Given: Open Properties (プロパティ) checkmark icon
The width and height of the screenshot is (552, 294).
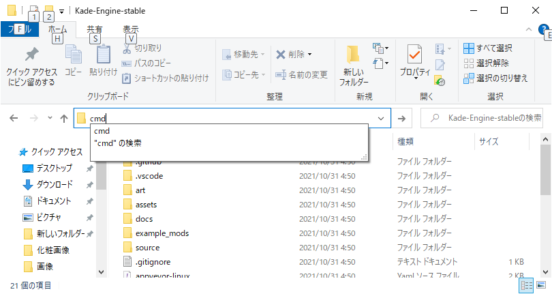Looking at the screenshot, I should pos(415,55).
